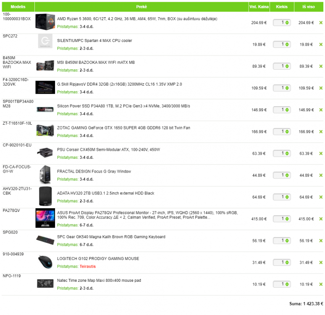Screen dimensions: 325x315
Task: Select the red Teirautis availability text
Action: click(x=88, y=266)
